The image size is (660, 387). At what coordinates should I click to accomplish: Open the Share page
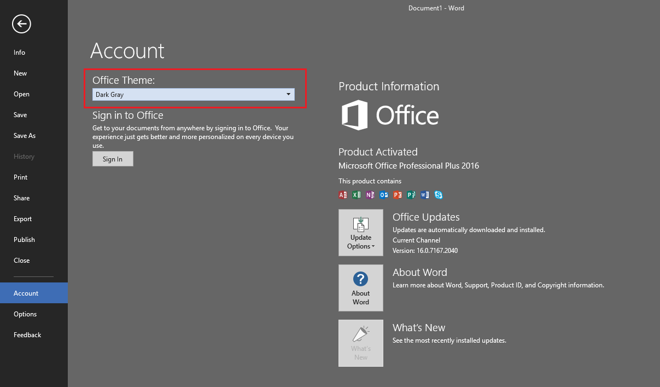[x=34, y=198]
